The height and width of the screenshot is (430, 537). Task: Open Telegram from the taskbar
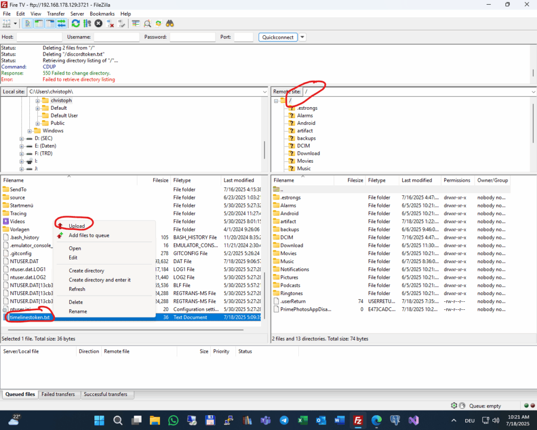[x=284, y=420]
